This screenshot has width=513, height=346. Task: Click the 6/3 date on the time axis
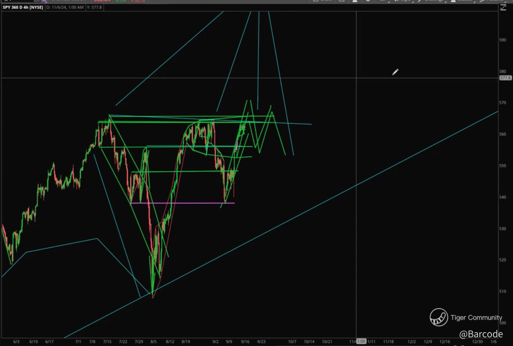pos(16,342)
